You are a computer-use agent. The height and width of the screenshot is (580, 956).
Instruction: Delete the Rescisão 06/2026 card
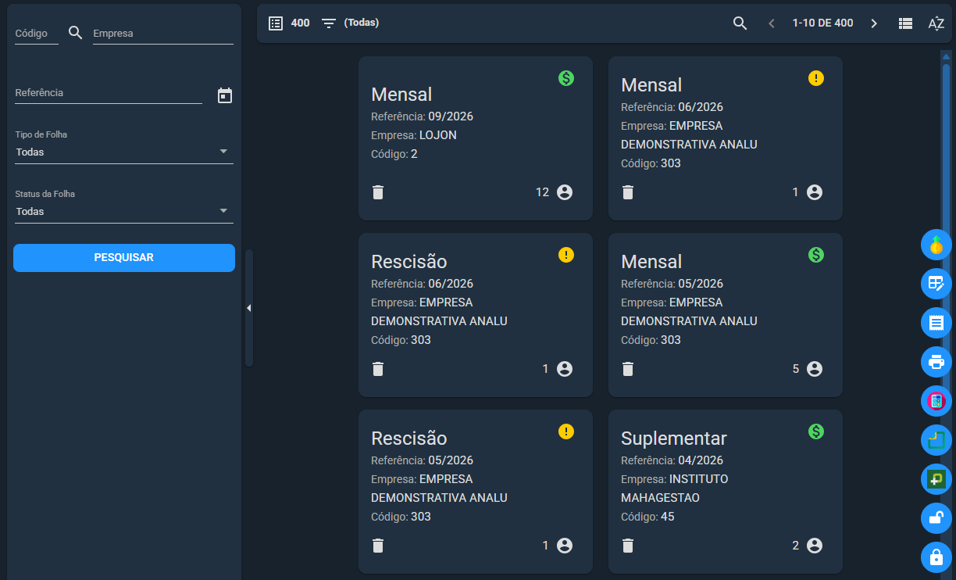(378, 369)
